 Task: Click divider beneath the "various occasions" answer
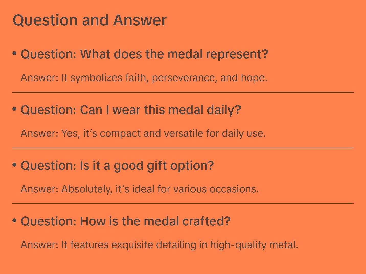point(183,204)
